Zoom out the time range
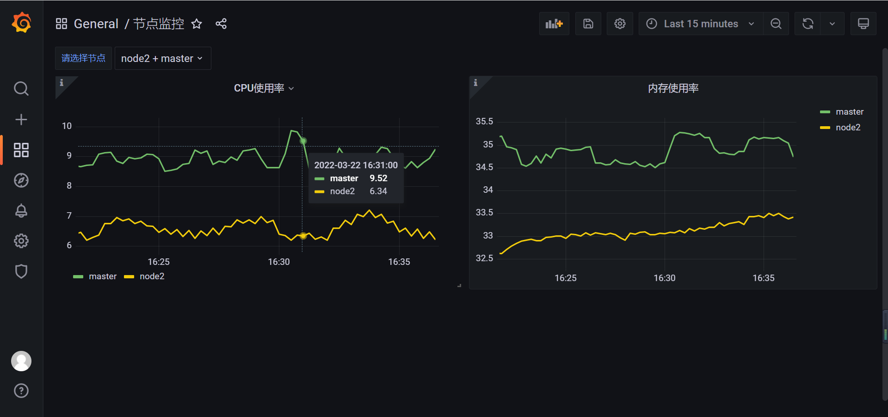Image resolution: width=888 pixels, height=417 pixels. [x=776, y=23]
